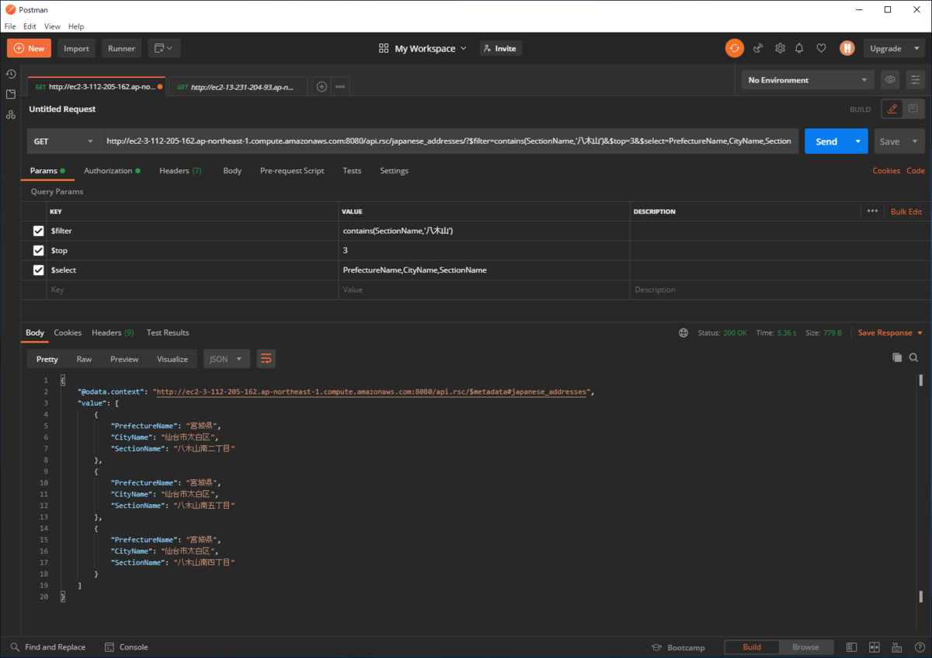Open No Environment selector

pyautogui.click(x=808, y=80)
